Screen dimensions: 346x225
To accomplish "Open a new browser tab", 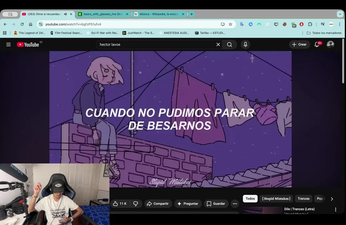I will [192, 14].
